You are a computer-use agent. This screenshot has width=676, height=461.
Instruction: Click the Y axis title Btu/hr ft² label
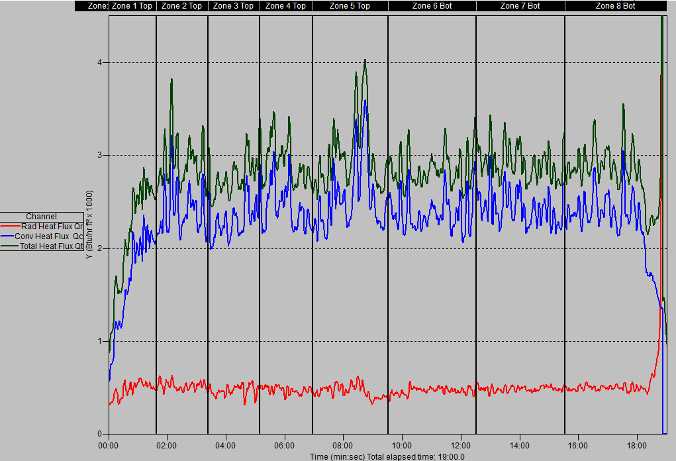click(x=89, y=225)
